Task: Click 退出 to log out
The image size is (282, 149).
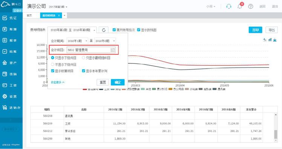Action: click(275, 6)
